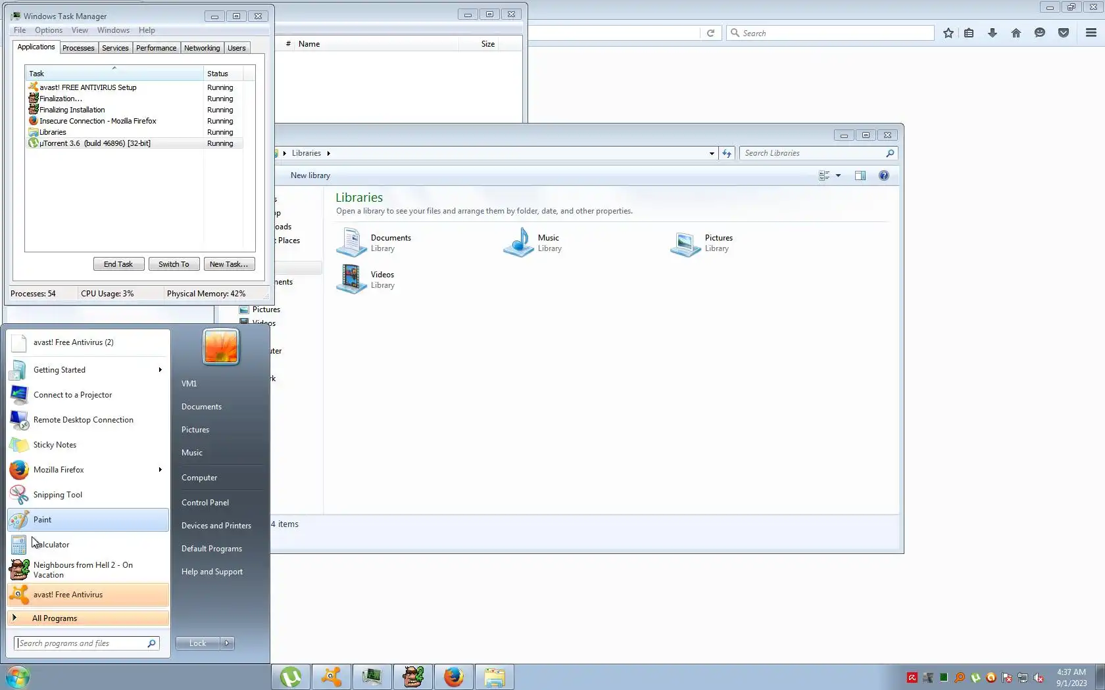1105x690 pixels.
Task: Show Firefox bookmarks list icon
Action: point(969,33)
